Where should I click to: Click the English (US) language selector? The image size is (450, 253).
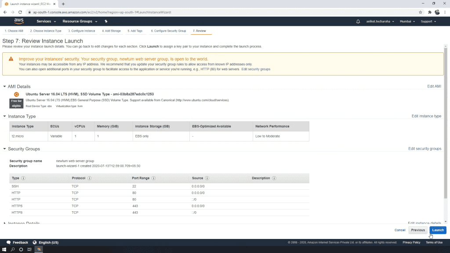(x=48, y=242)
